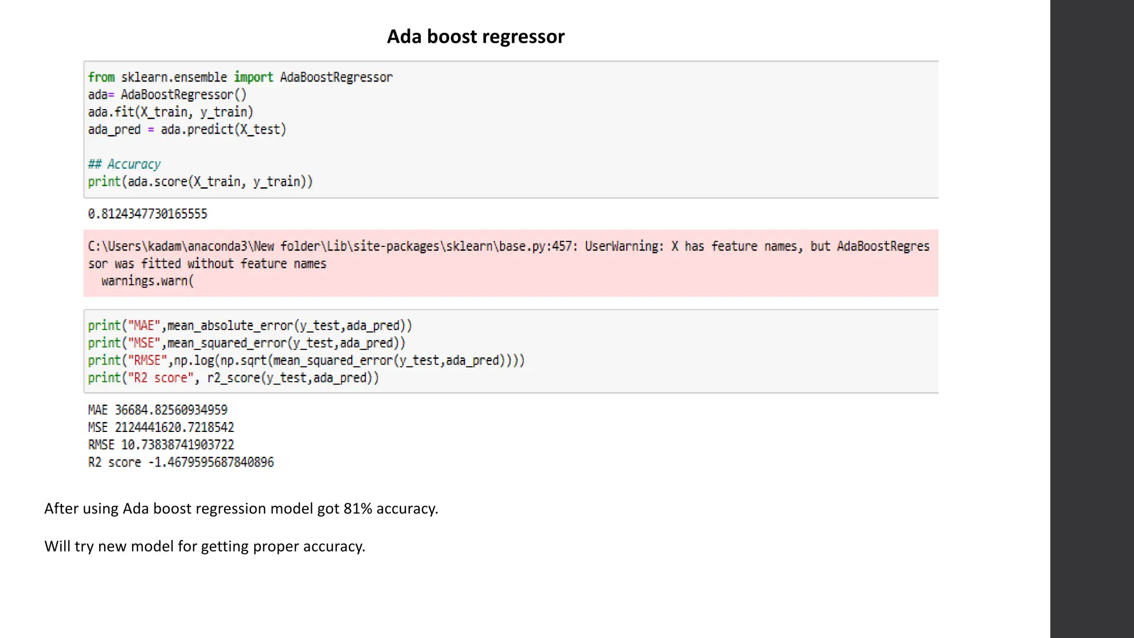Click the 'MAE 36684.82560934959' output line
Screen dimensions: 1134x638
click(157, 410)
